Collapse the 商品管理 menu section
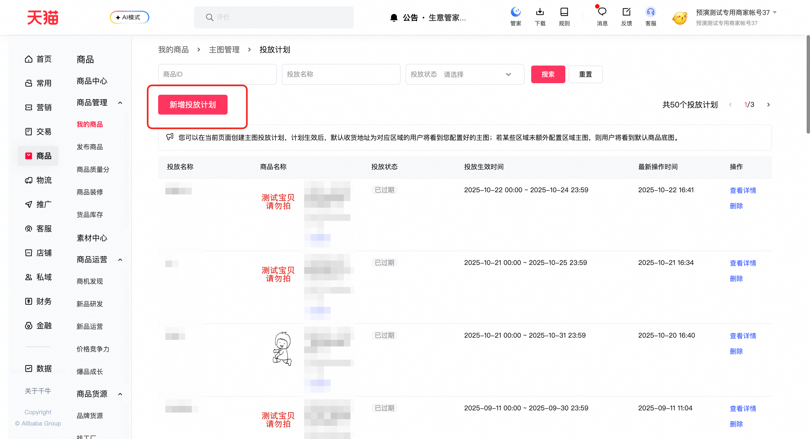 120,103
